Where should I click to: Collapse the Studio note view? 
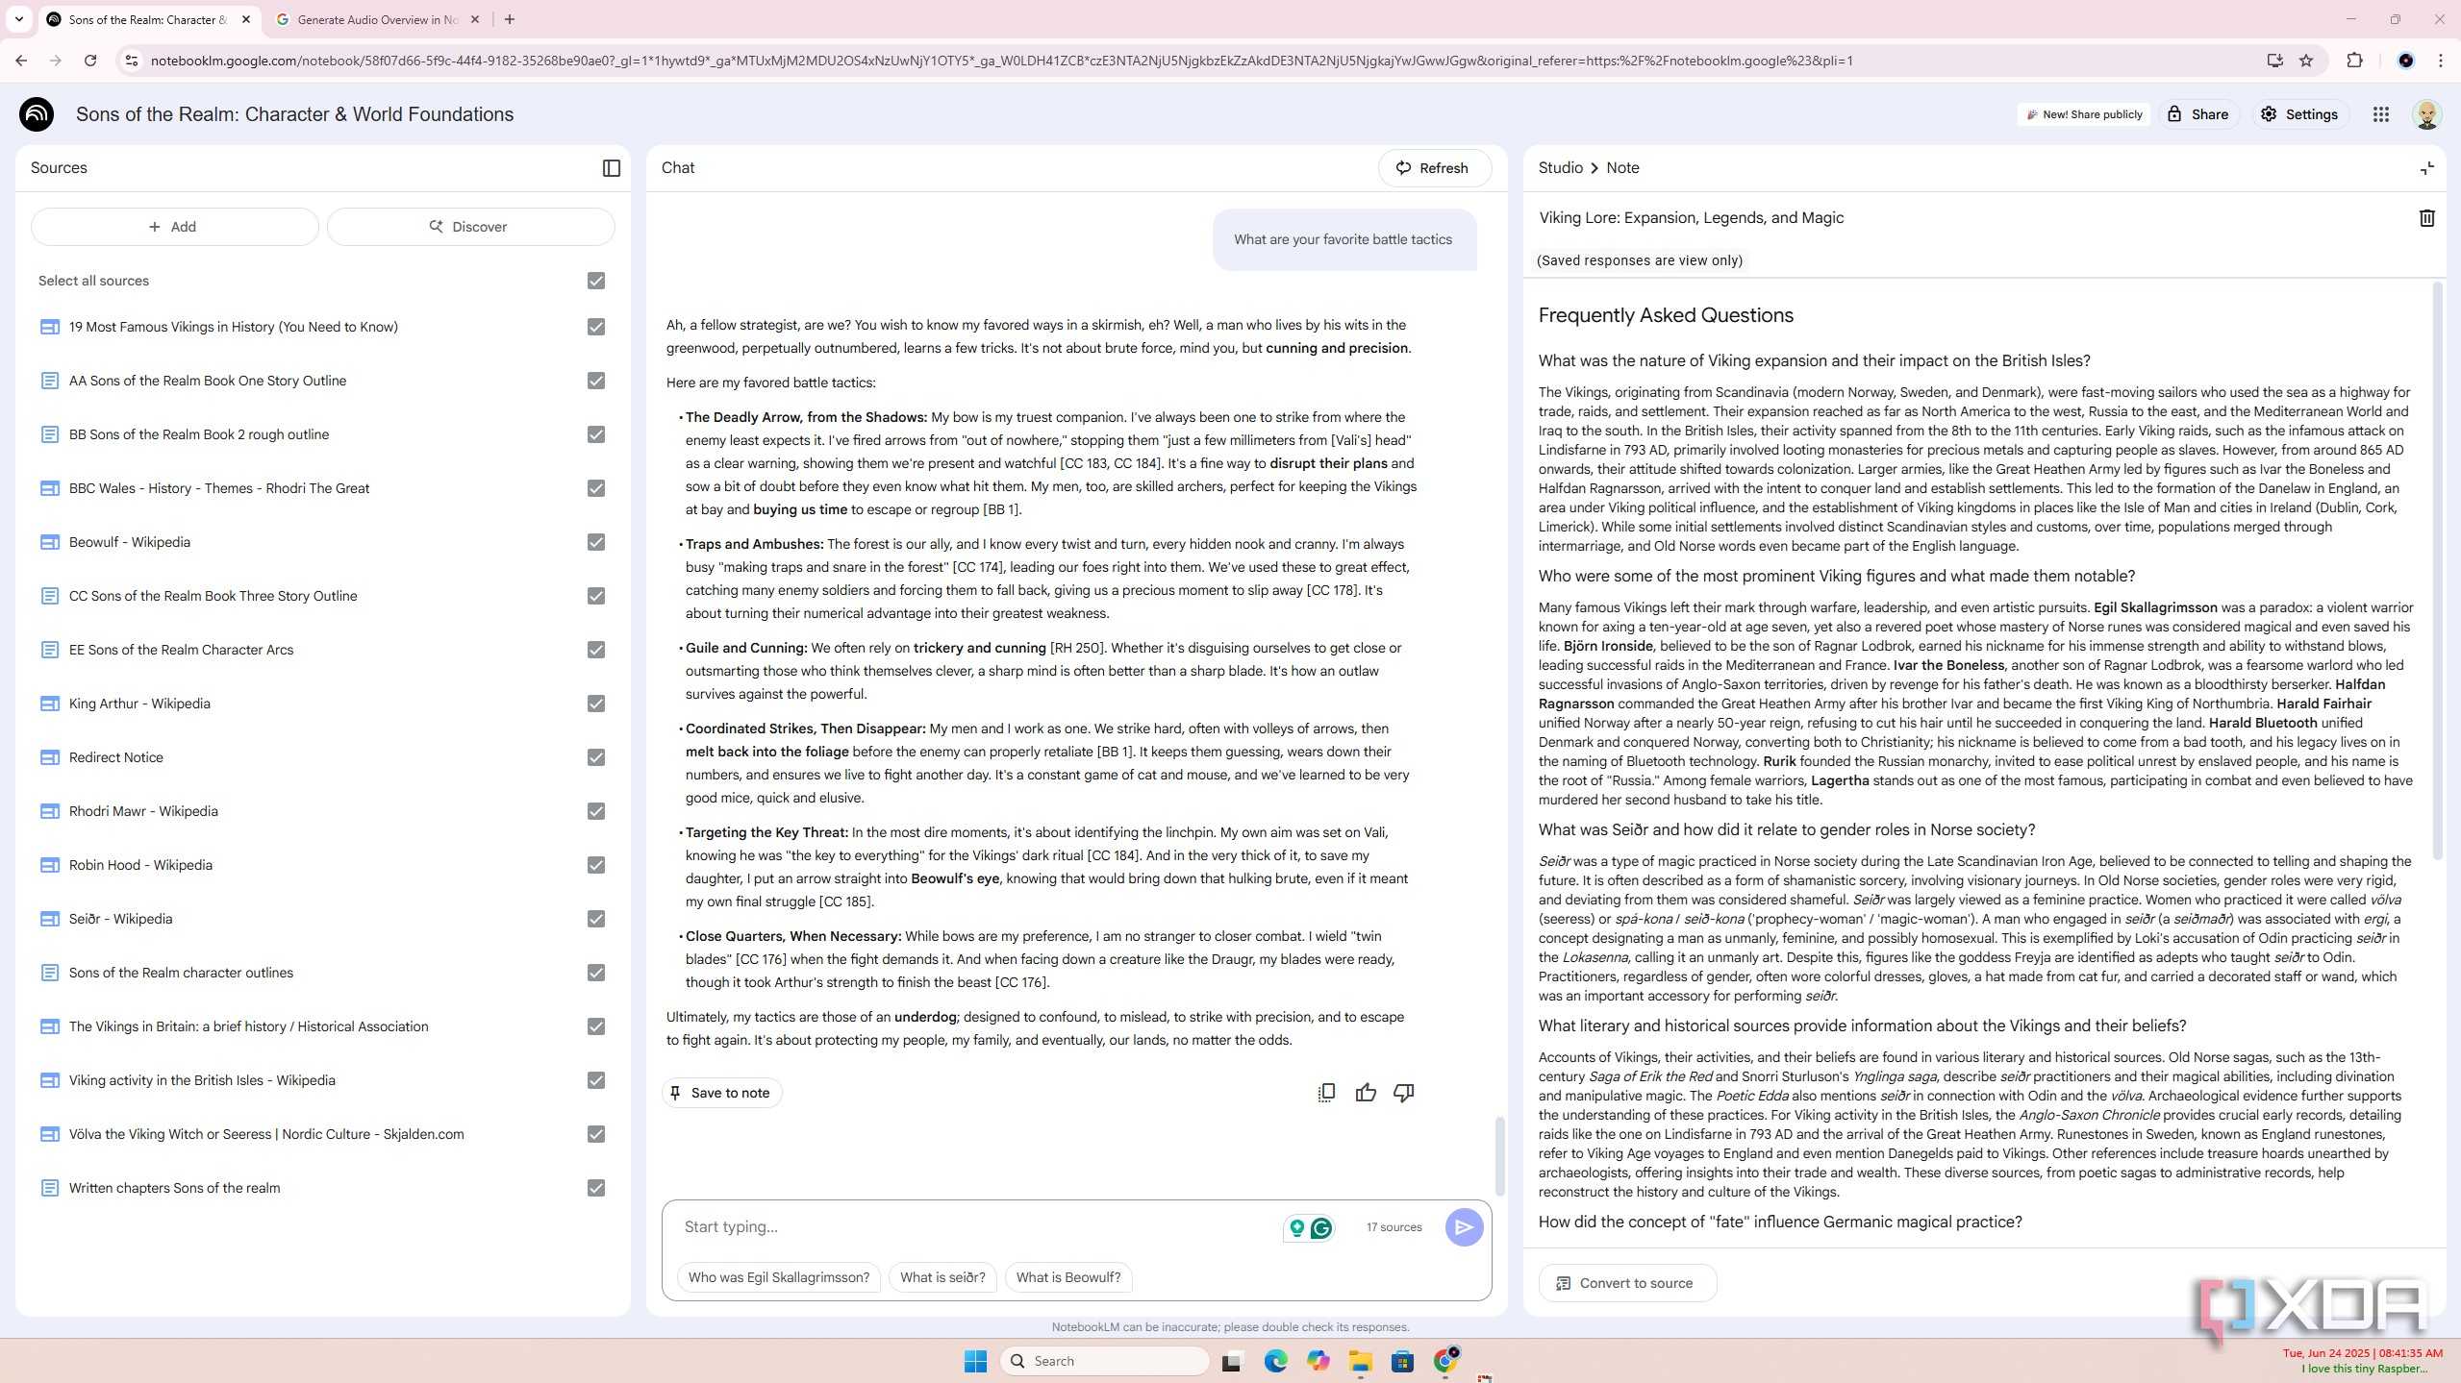click(2426, 168)
